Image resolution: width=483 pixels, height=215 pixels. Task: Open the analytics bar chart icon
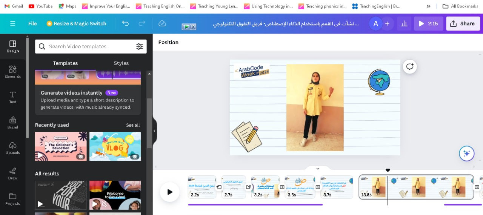tap(404, 23)
